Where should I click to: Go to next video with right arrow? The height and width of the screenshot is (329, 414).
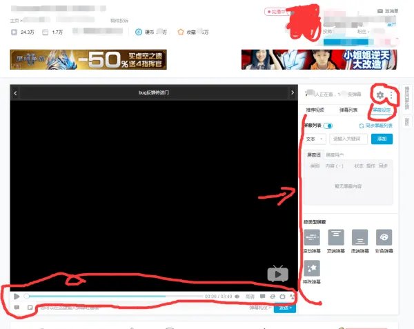(x=293, y=92)
